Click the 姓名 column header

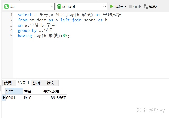click(33, 91)
